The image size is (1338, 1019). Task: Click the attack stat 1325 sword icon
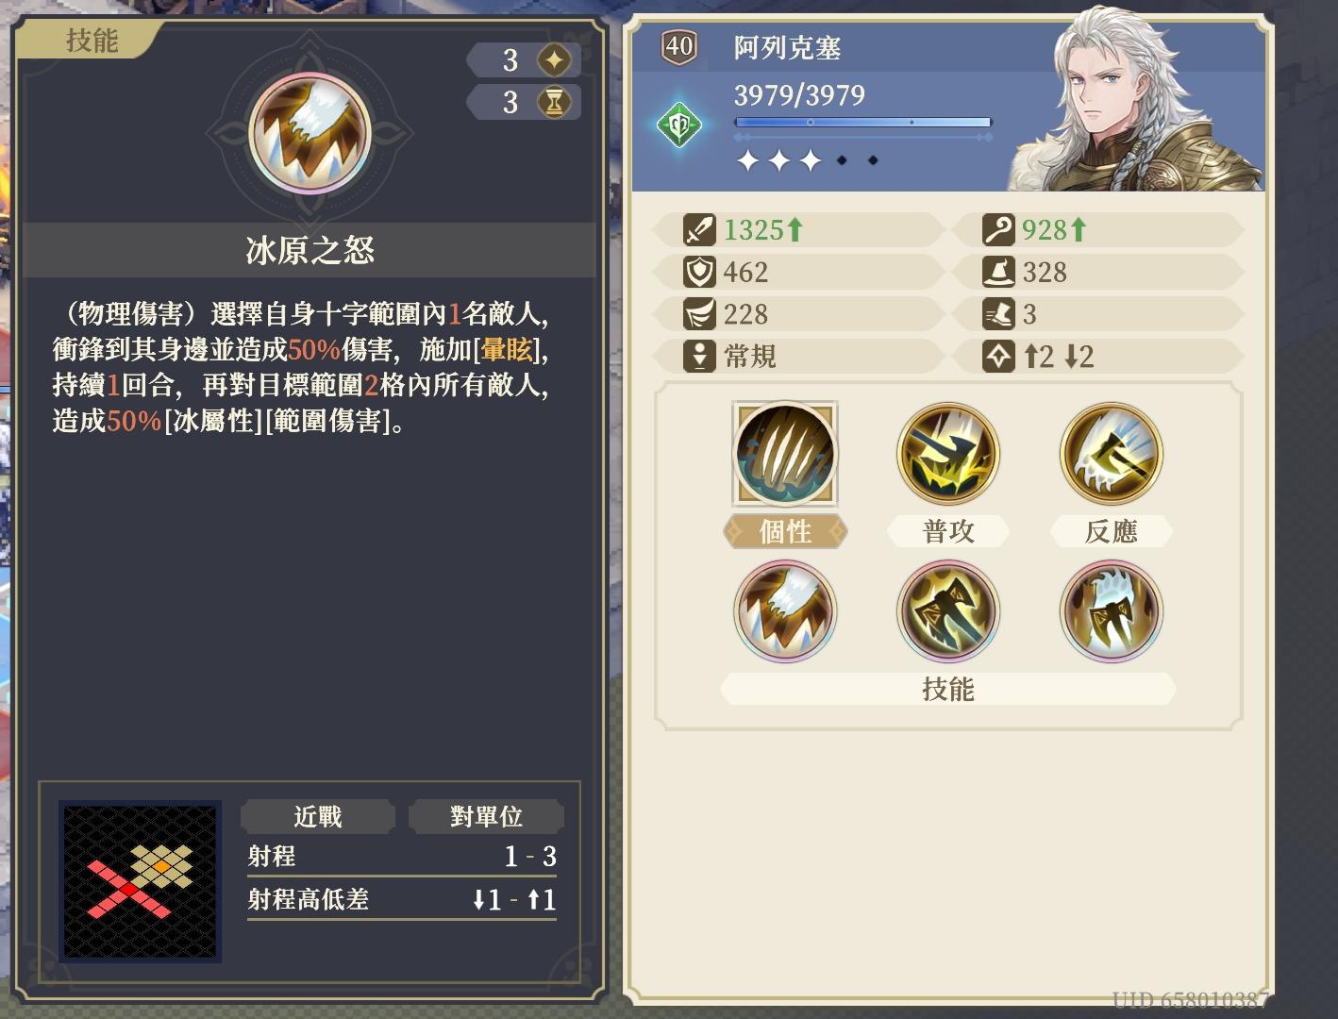699,229
